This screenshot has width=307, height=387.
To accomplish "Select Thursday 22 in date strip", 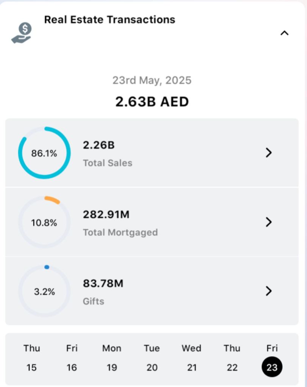I will tap(232, 358).
